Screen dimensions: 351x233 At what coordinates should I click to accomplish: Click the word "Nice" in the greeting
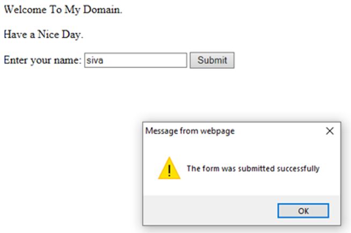(x=51, y=35)
